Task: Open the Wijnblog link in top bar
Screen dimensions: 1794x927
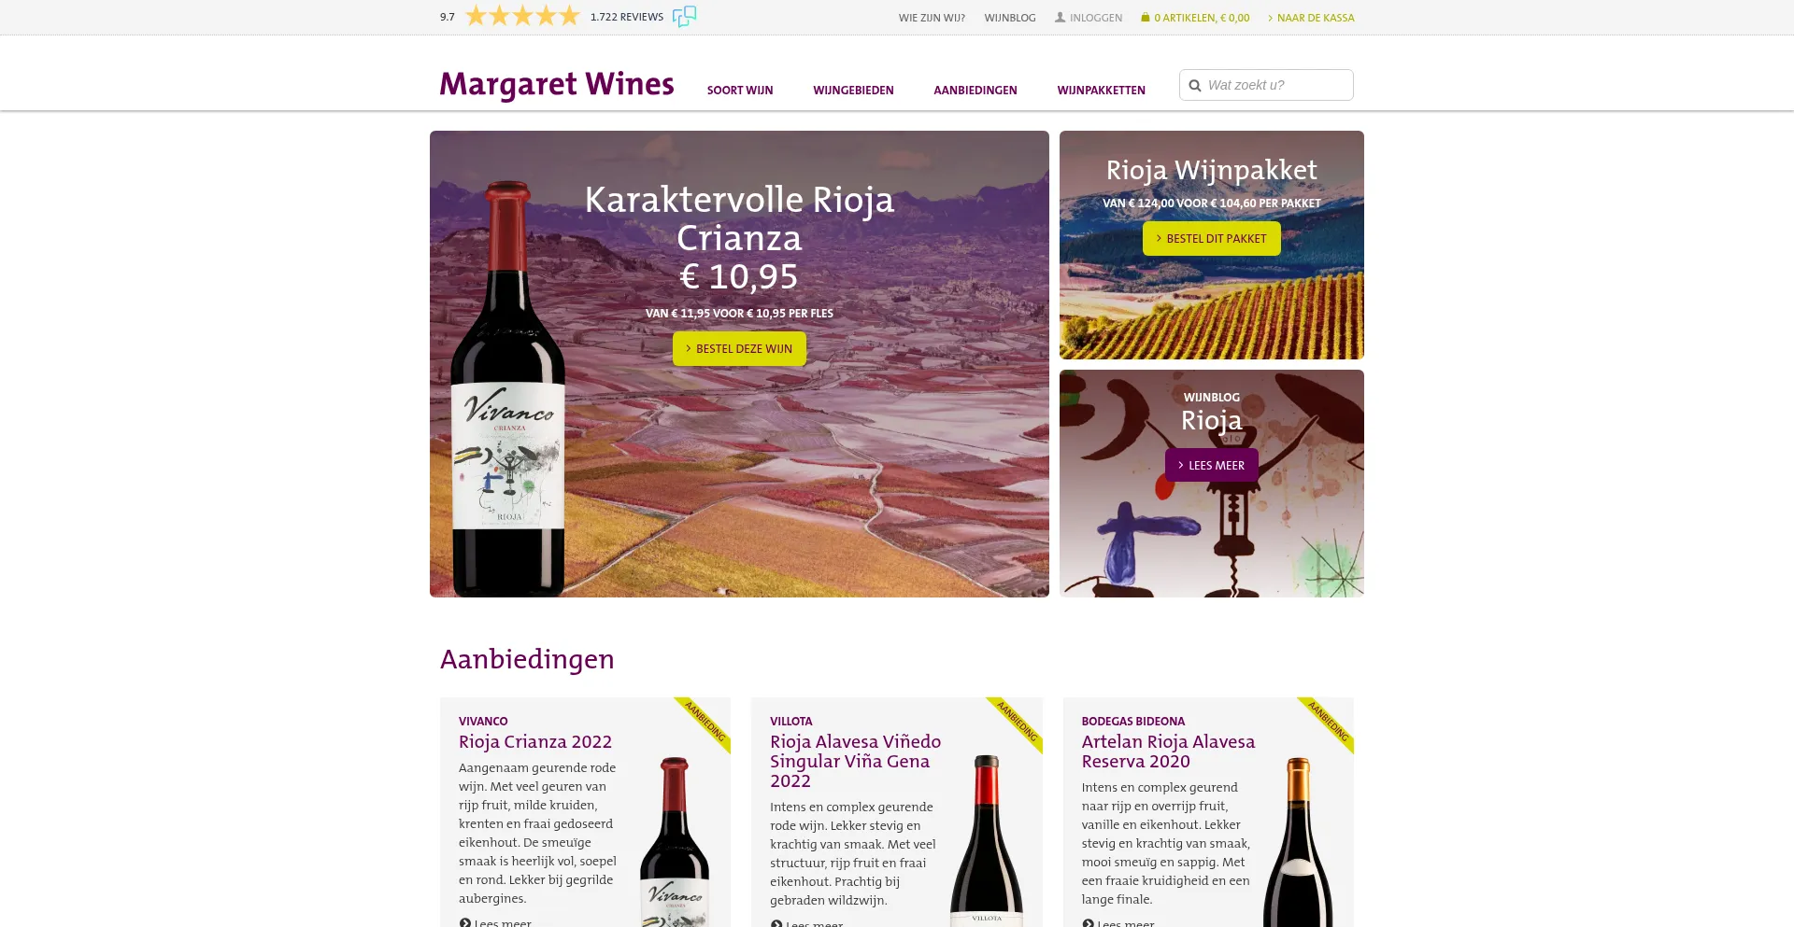Action: point(1010,18)
